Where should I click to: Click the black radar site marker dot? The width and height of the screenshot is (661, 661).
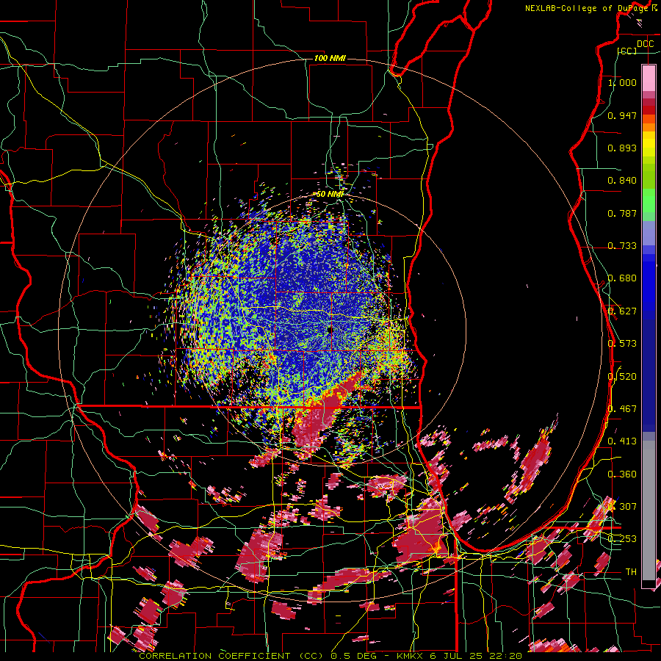(x=330, y=330)
